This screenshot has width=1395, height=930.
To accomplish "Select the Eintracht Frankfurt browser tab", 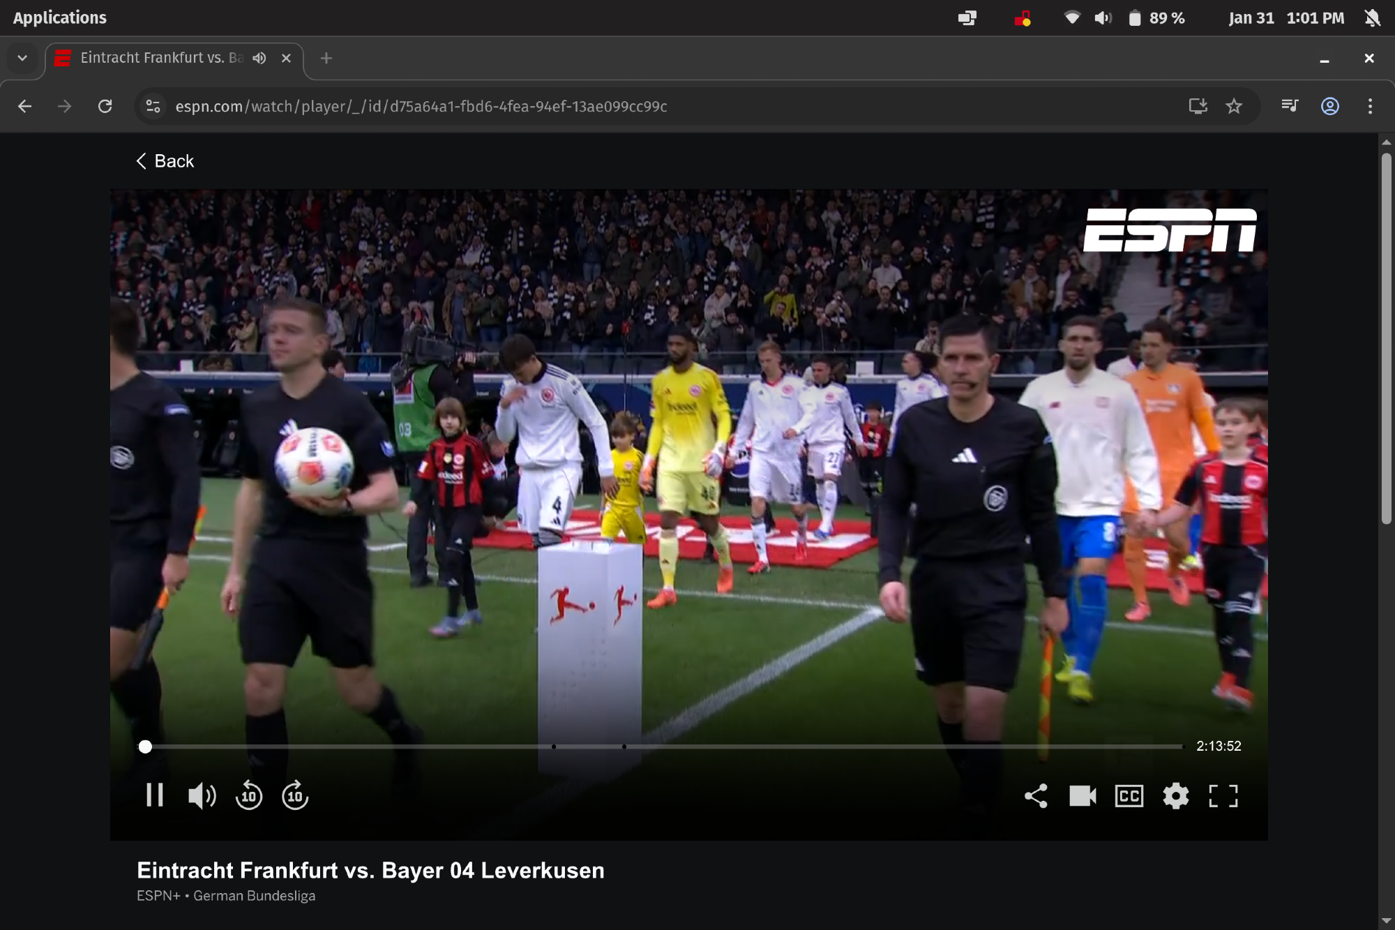I will click(x=160, y=58).
